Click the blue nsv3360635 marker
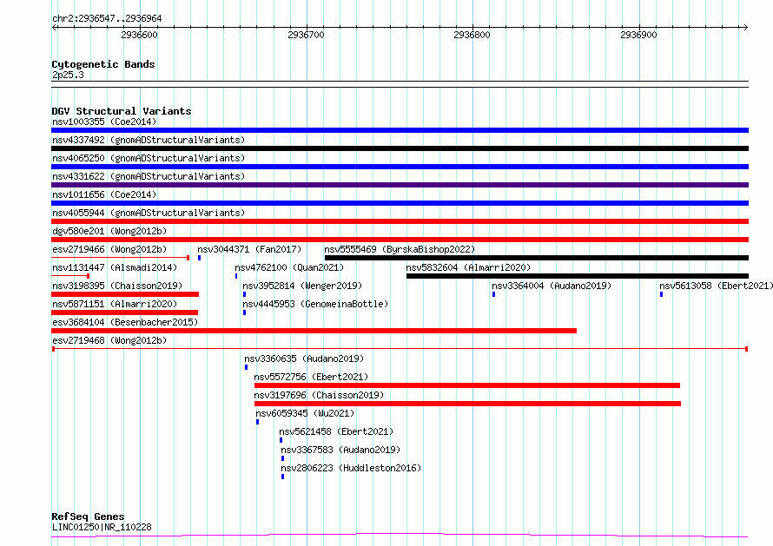Viewport: 773px width, 546px height. [246, 367]
